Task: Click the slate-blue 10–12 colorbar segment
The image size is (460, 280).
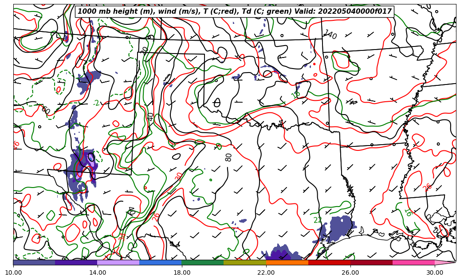Action: coord(34,262)
